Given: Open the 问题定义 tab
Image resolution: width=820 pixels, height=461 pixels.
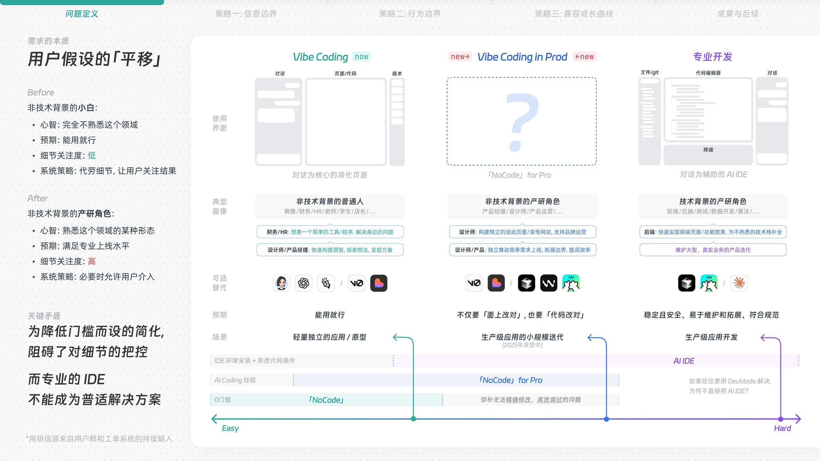Looking at the screenshot, I should point(82,14).
